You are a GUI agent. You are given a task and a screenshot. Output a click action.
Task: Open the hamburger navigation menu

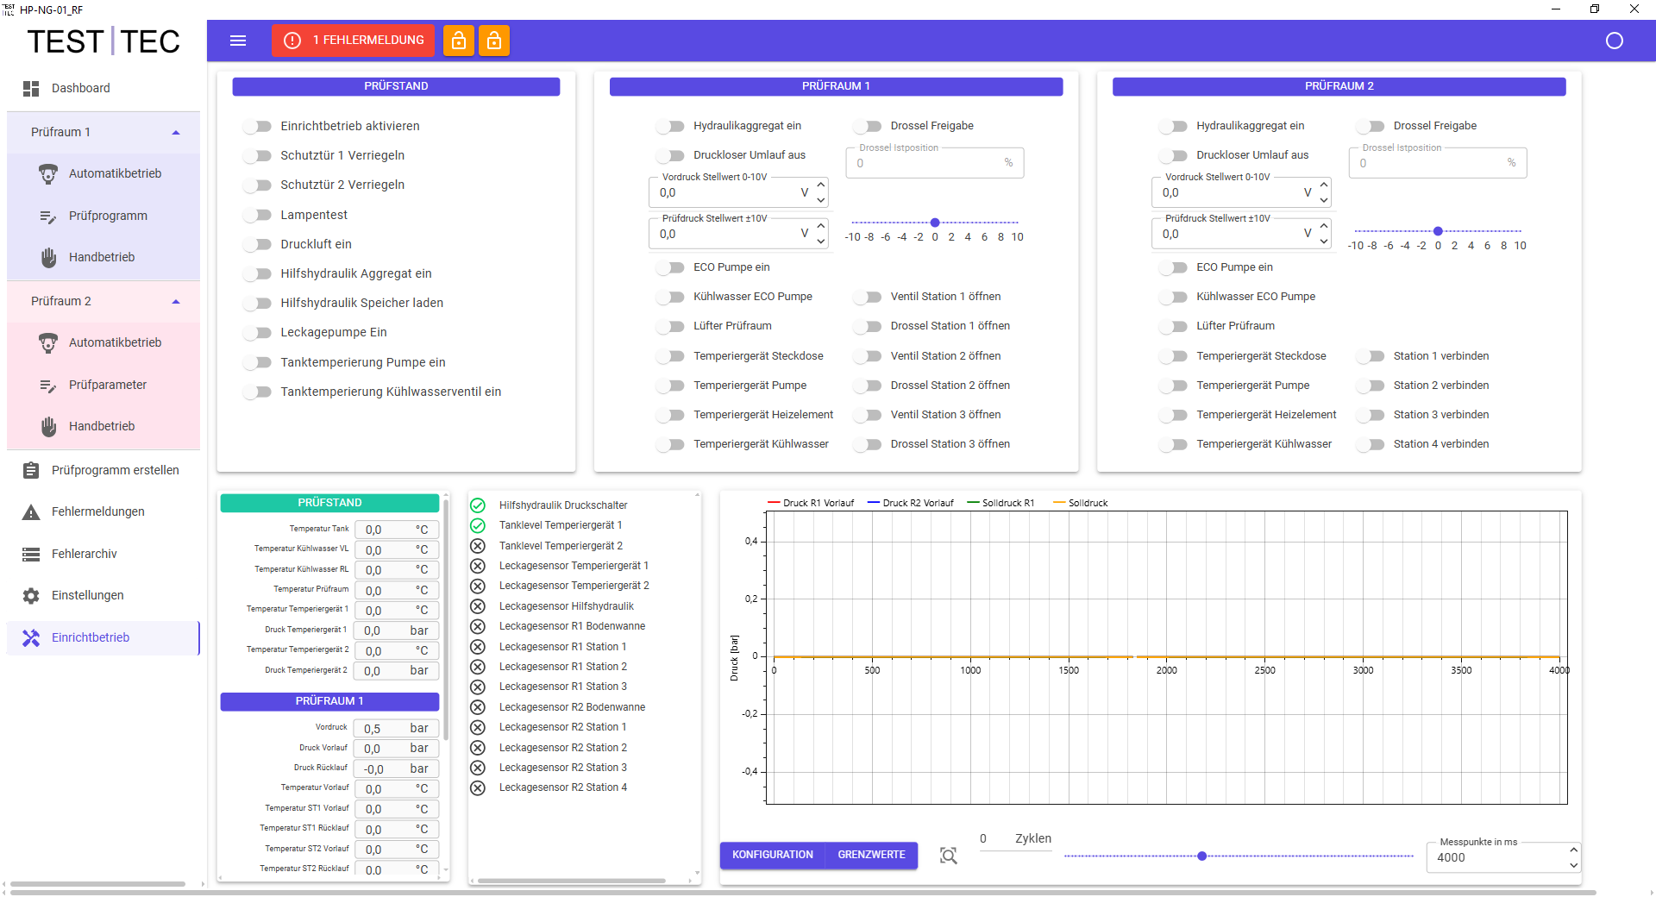tap(238, 41)
